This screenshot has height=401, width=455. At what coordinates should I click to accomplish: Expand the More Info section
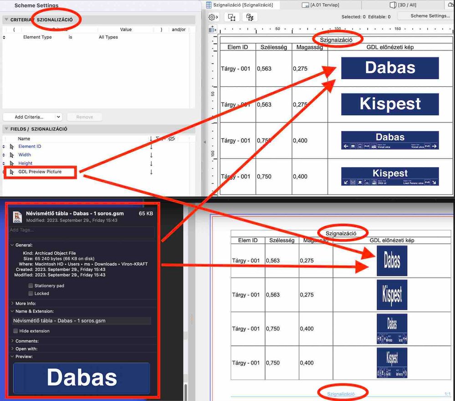(12, 303)
